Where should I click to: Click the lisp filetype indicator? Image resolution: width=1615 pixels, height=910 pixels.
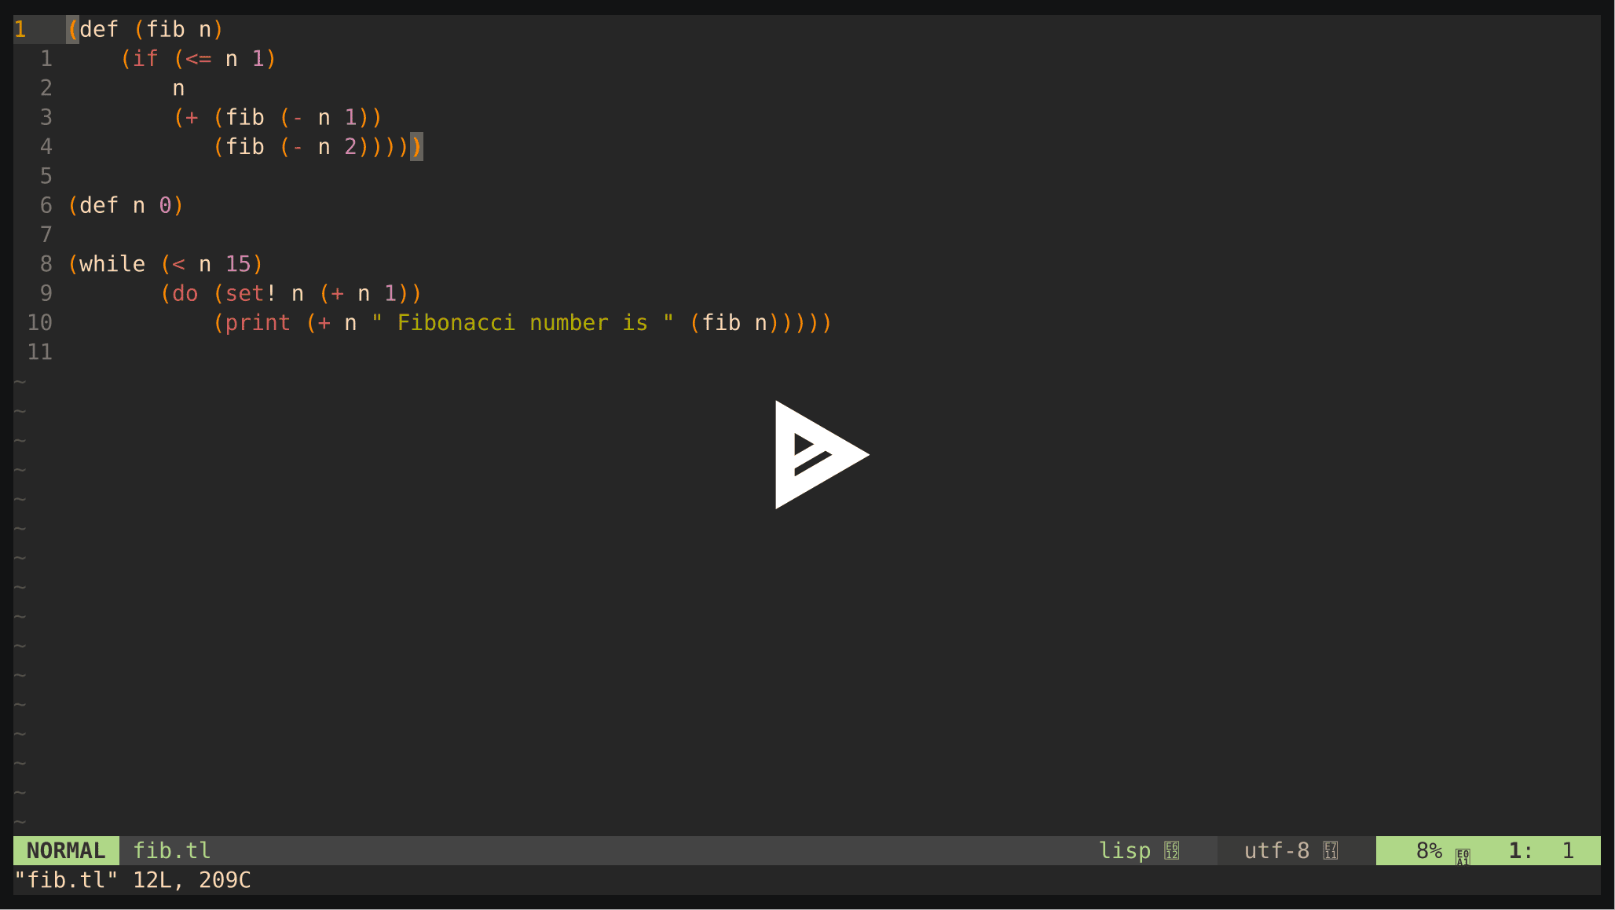click(x=1125, y=850)
